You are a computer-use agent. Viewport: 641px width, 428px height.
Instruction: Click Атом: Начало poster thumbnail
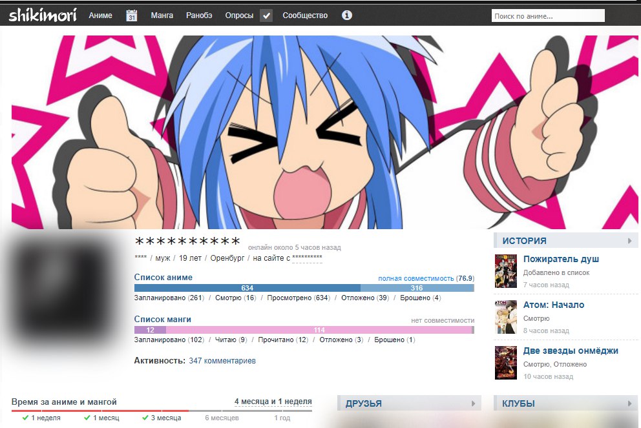coord(506,317)
